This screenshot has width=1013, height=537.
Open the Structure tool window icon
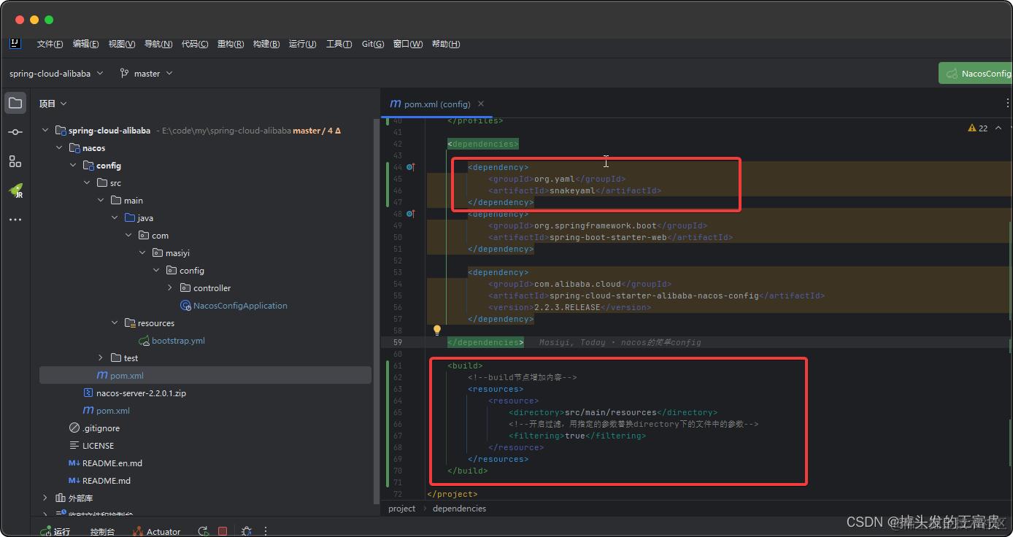click(15, 161)
